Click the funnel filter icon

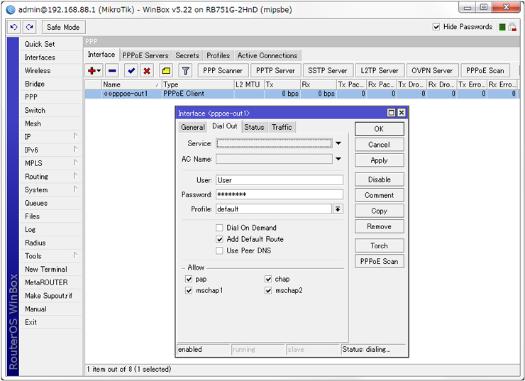pos(185,71)
